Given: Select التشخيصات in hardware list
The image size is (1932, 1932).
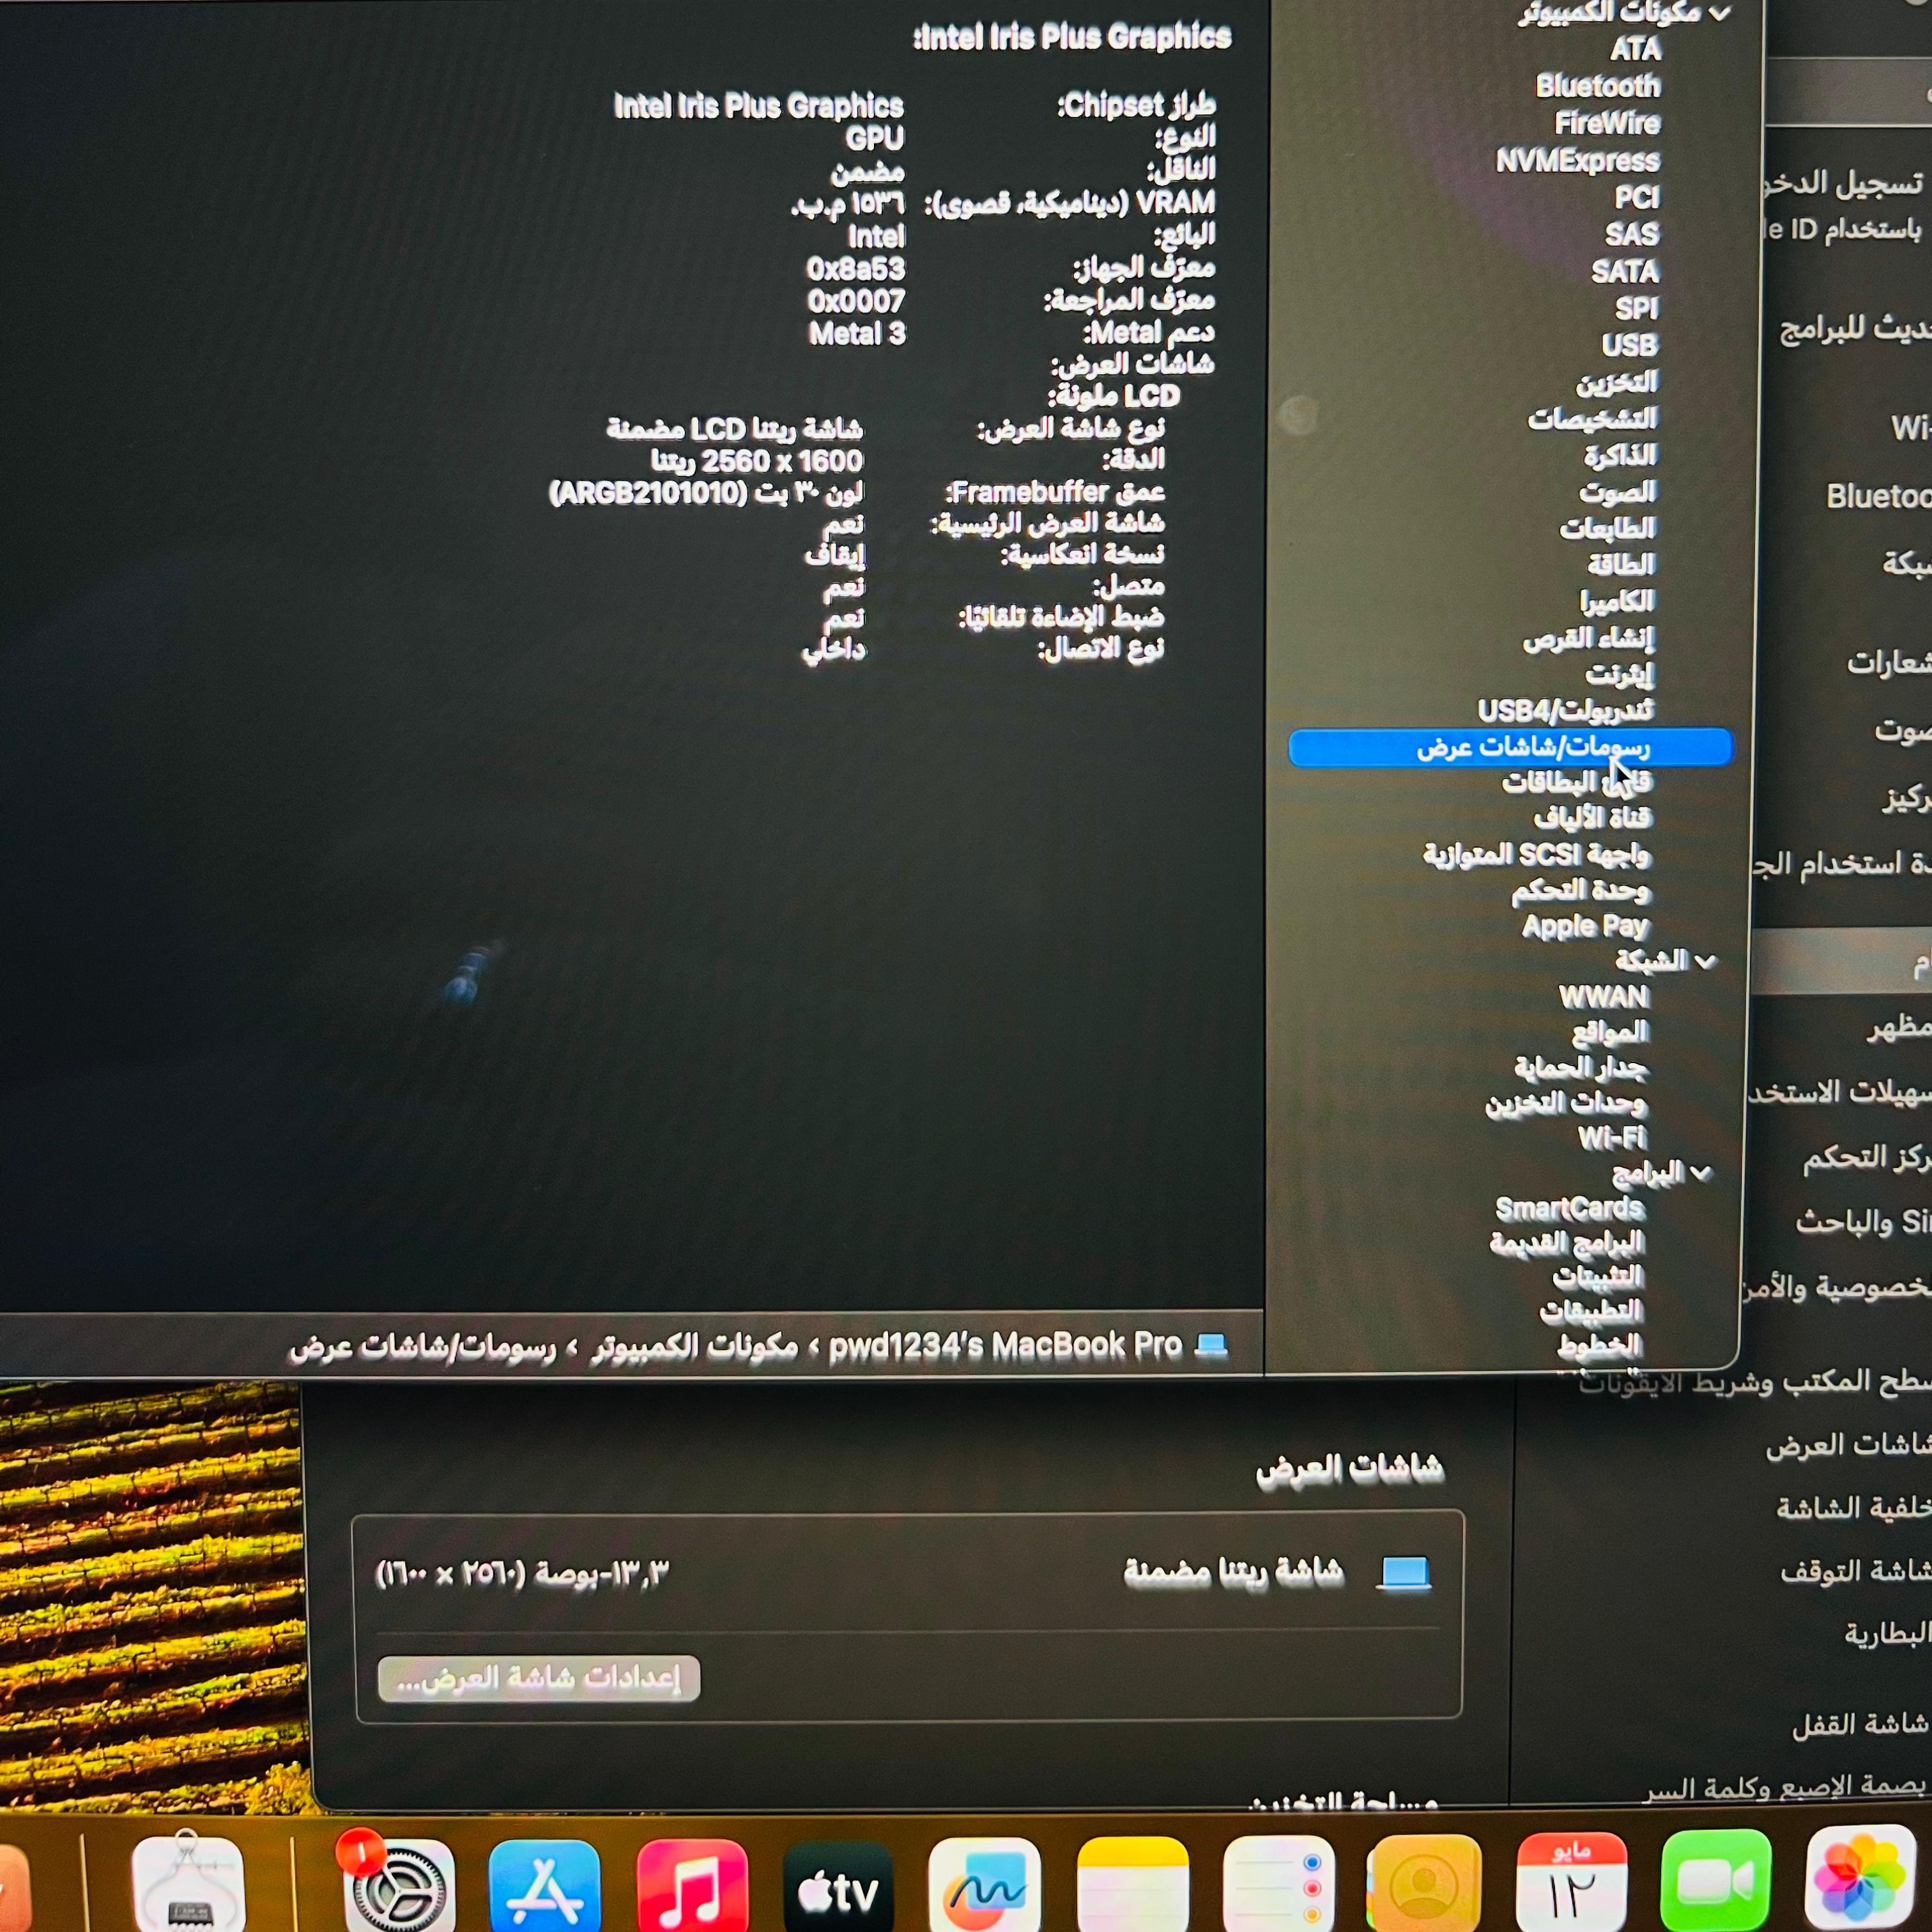Looking at the screenshot, I should [1592, 418].
